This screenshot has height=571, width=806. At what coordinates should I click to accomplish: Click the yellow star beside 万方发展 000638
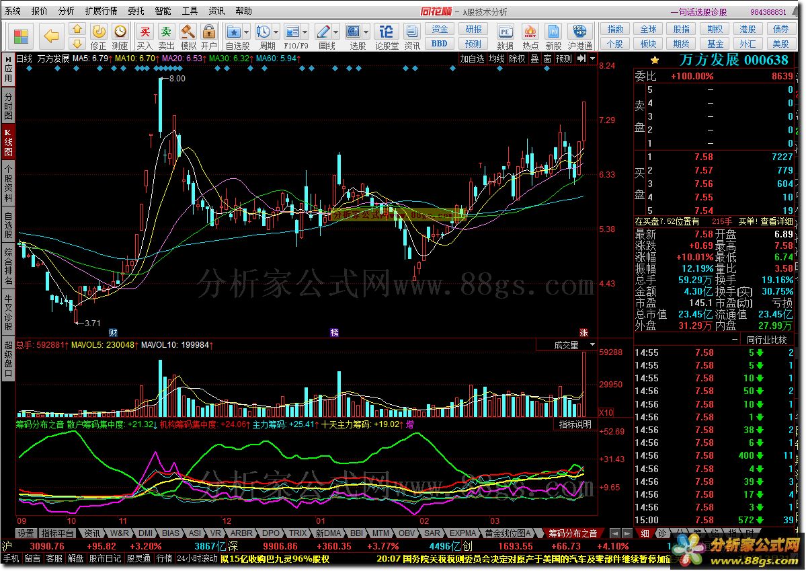coord(654,60)
